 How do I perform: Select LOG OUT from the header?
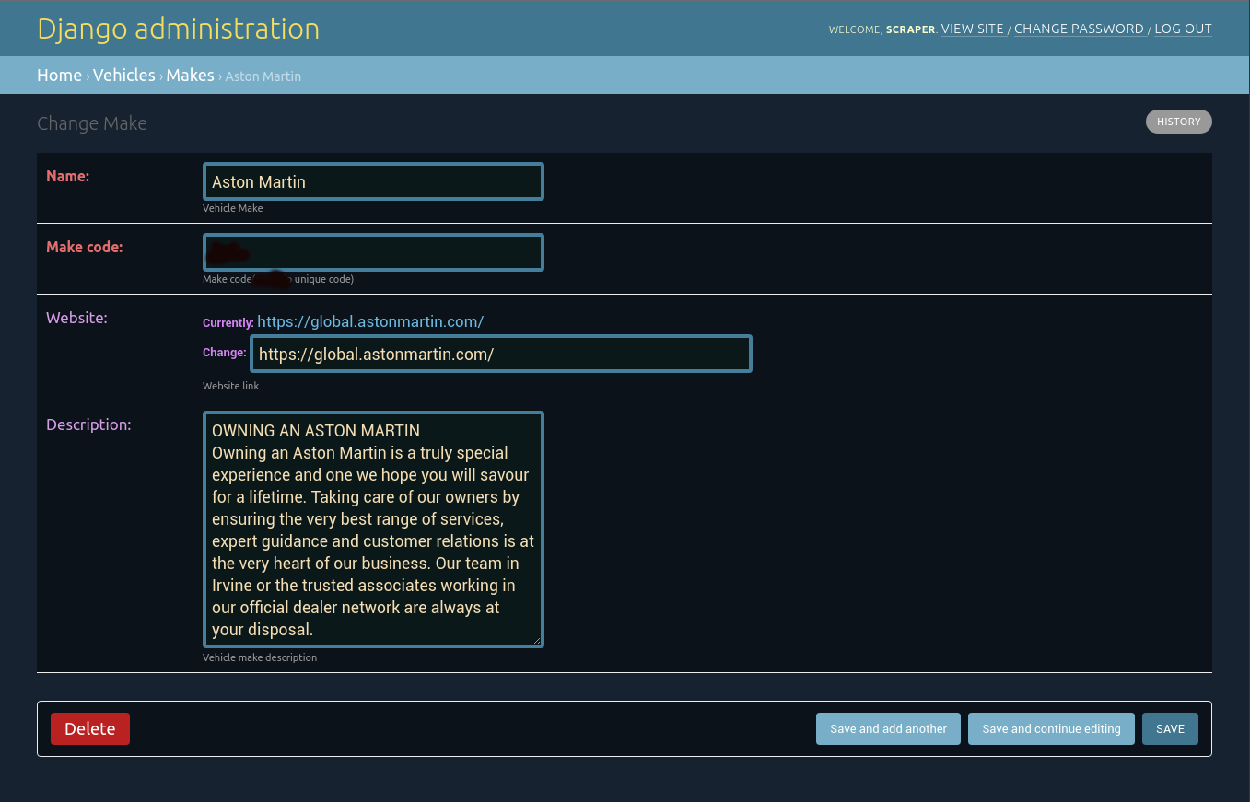point(1183,29)
